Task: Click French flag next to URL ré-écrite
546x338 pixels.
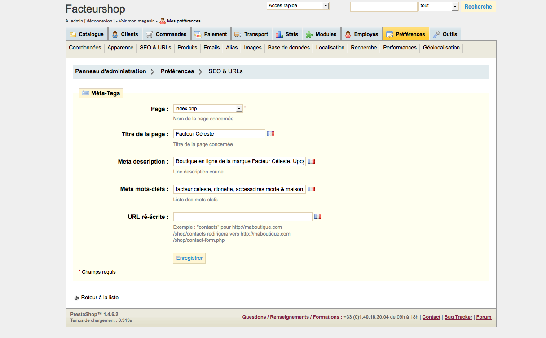Action: 318,217
